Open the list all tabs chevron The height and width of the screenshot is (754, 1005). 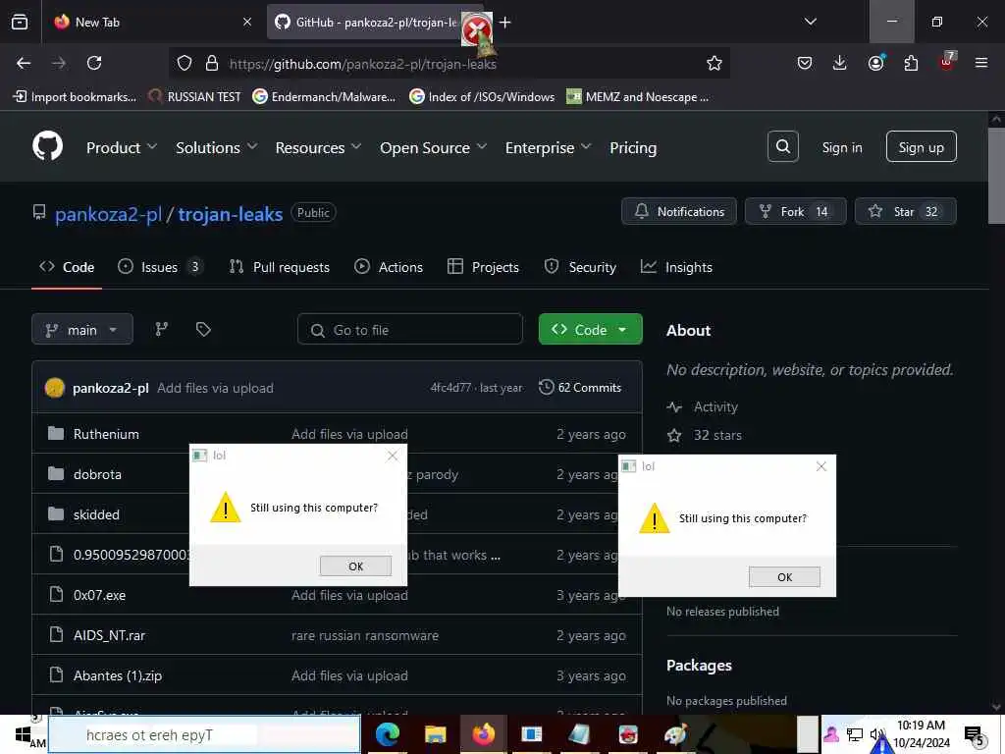(810, 22)
